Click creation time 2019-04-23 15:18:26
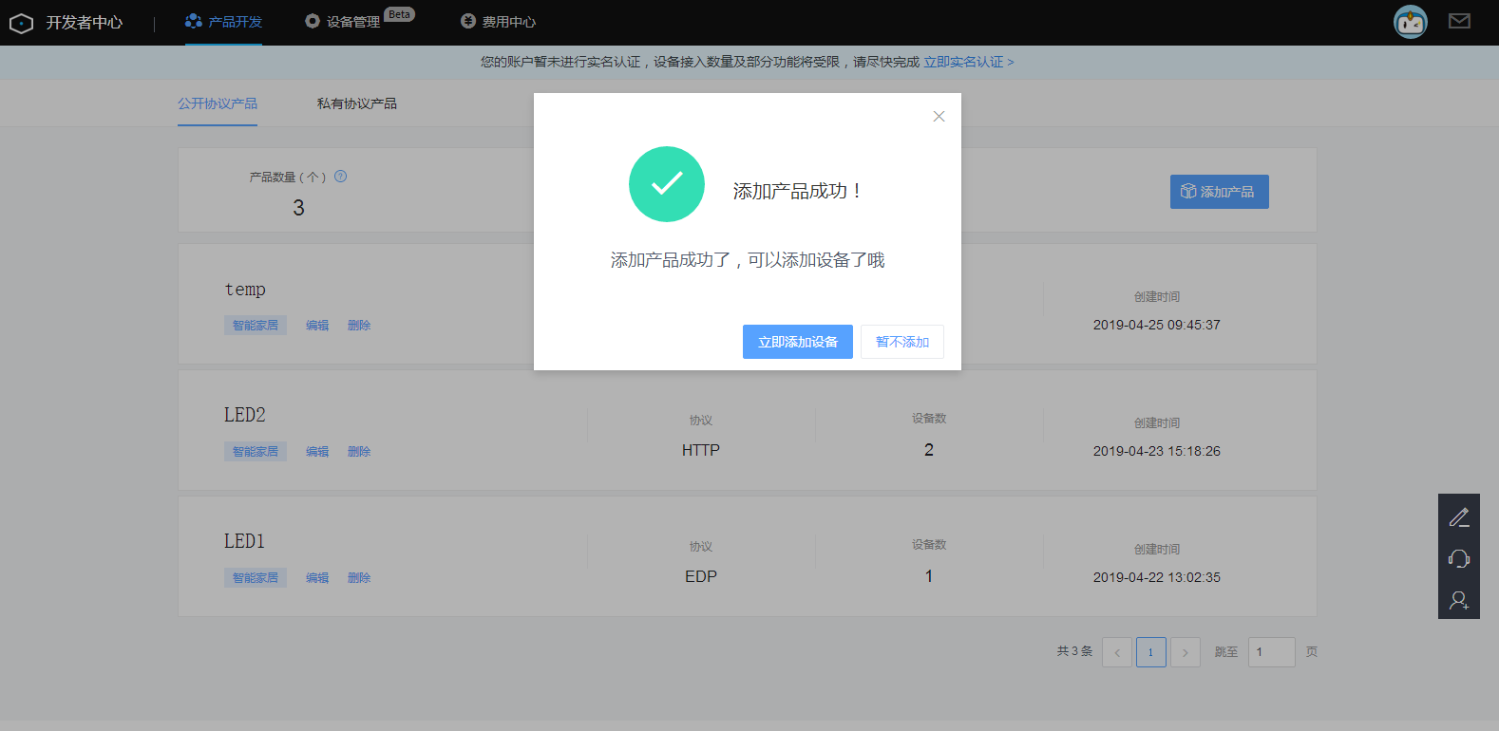Viewport: 1499px width, 731px height. pos(1157,451)
